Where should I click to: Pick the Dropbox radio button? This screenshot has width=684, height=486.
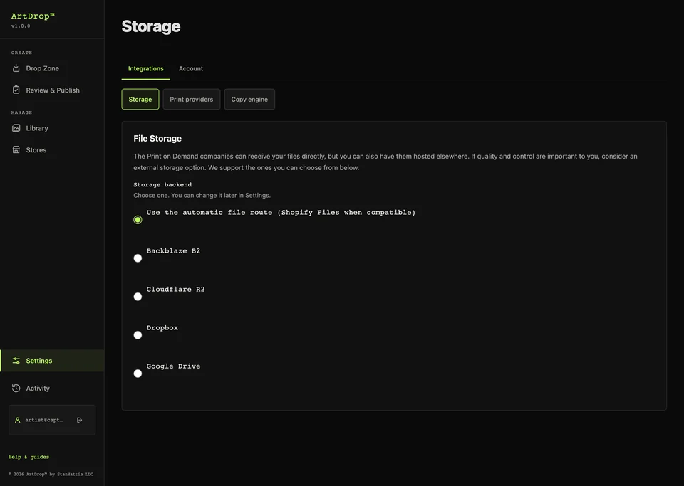point(138,335)
